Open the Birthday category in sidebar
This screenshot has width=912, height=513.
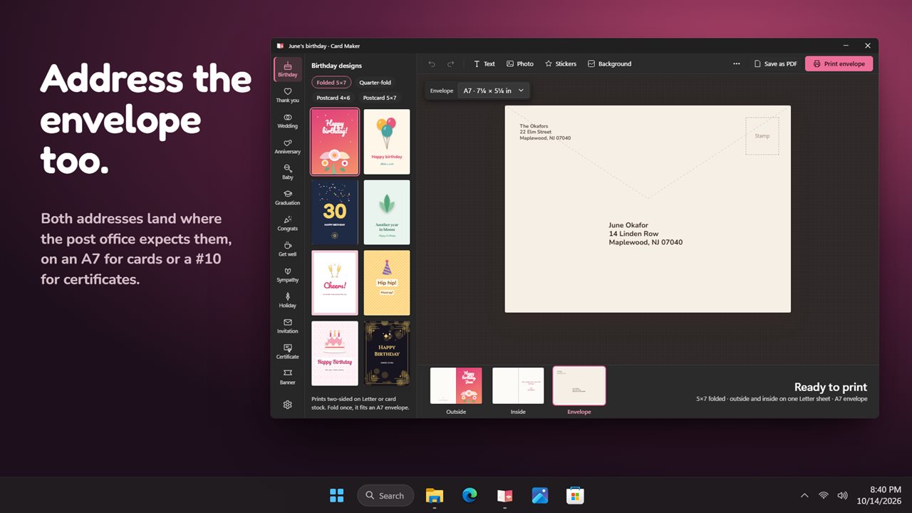(287, 69)
